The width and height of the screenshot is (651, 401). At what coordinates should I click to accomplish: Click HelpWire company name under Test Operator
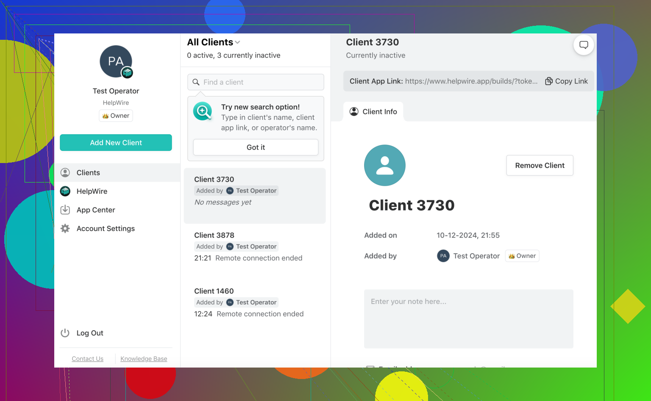[x=116, y=103]
